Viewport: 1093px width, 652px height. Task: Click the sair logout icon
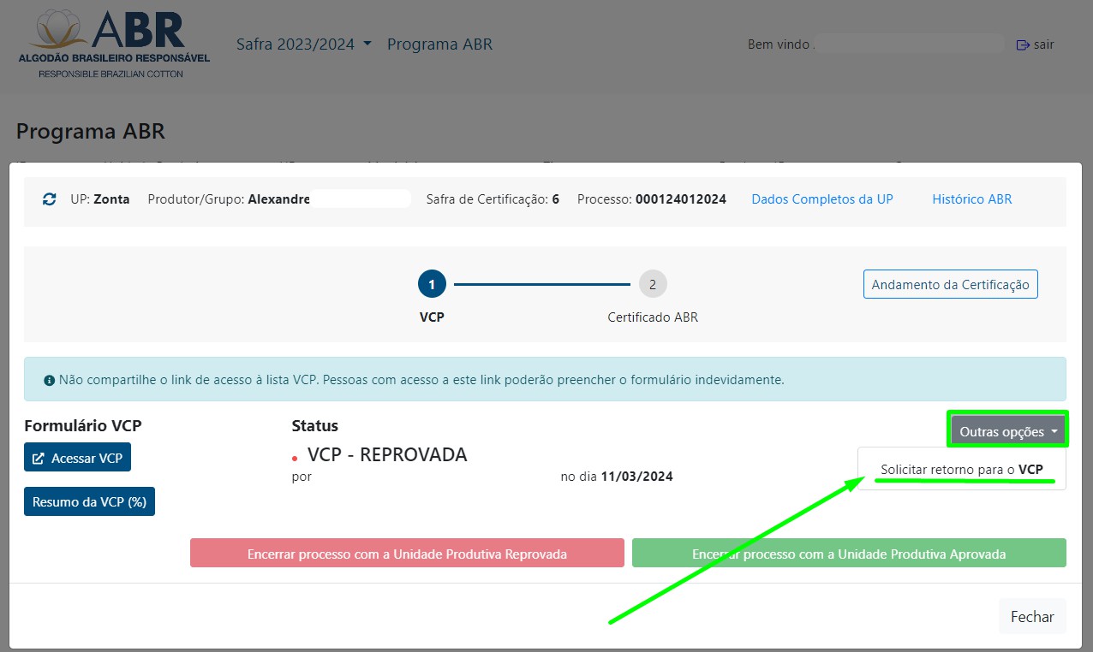click(x=1022, y=44)
